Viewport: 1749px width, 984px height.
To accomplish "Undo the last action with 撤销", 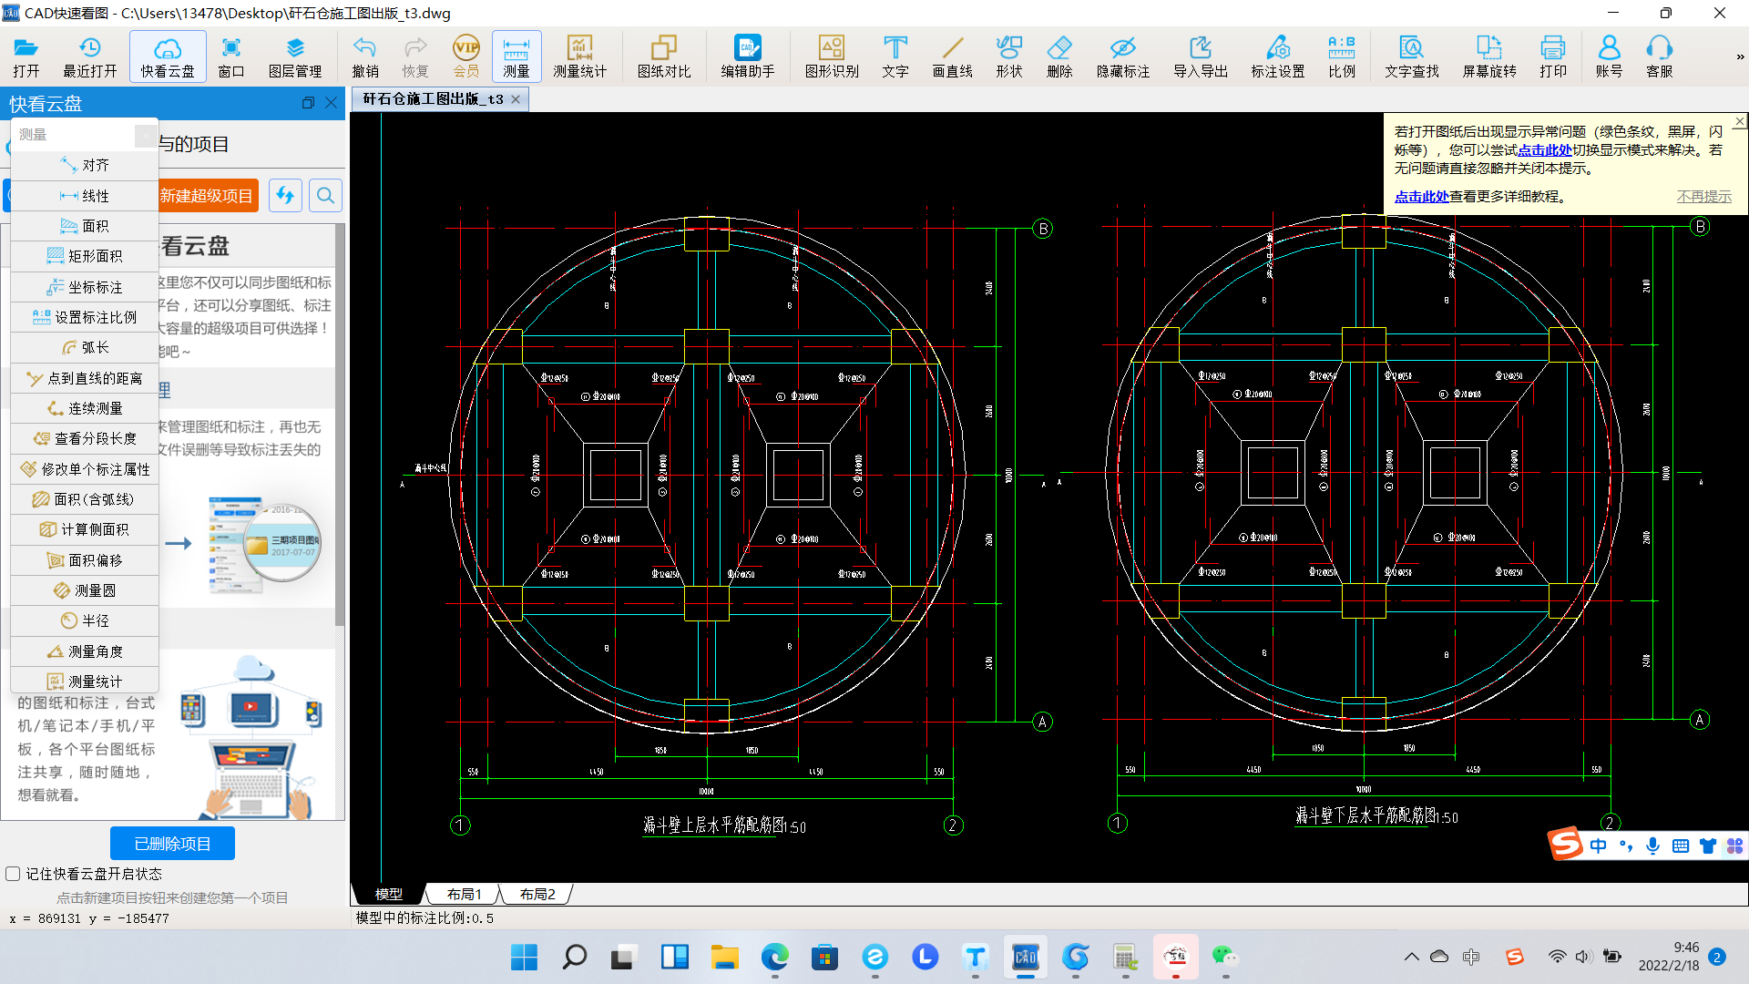I will point(365,56).
